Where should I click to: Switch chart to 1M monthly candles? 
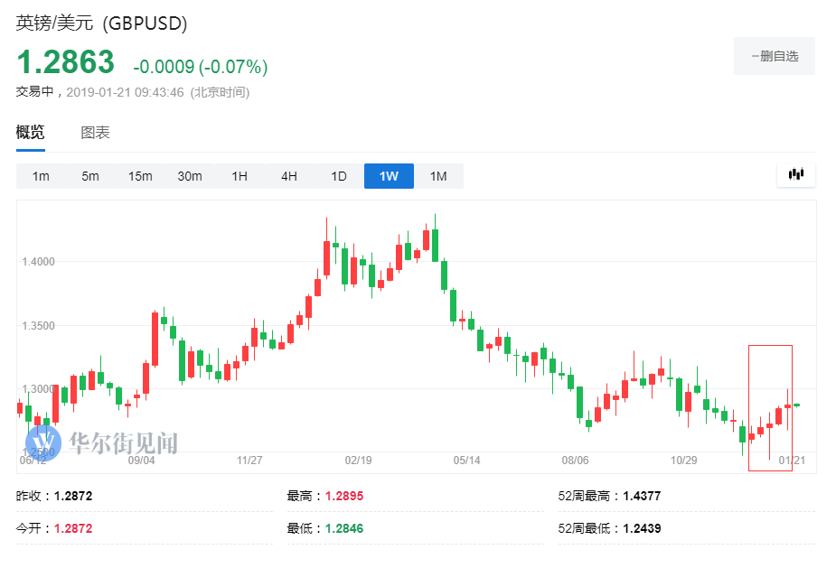click(x=438, y=176)
